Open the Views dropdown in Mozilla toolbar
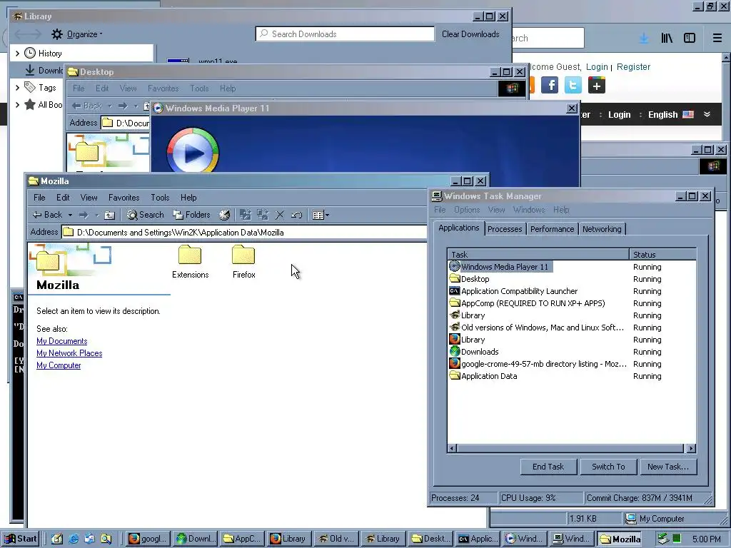Viewport: 731px width, 548px height. (321, 215)
